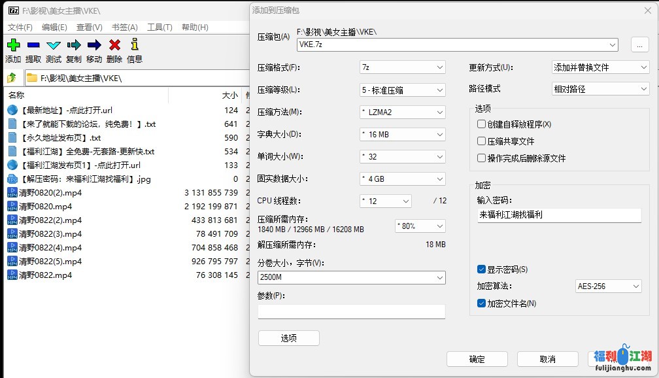Screen dimensions: 659x378
Task: Click the 参数 input field
Action: pos(351,311)
